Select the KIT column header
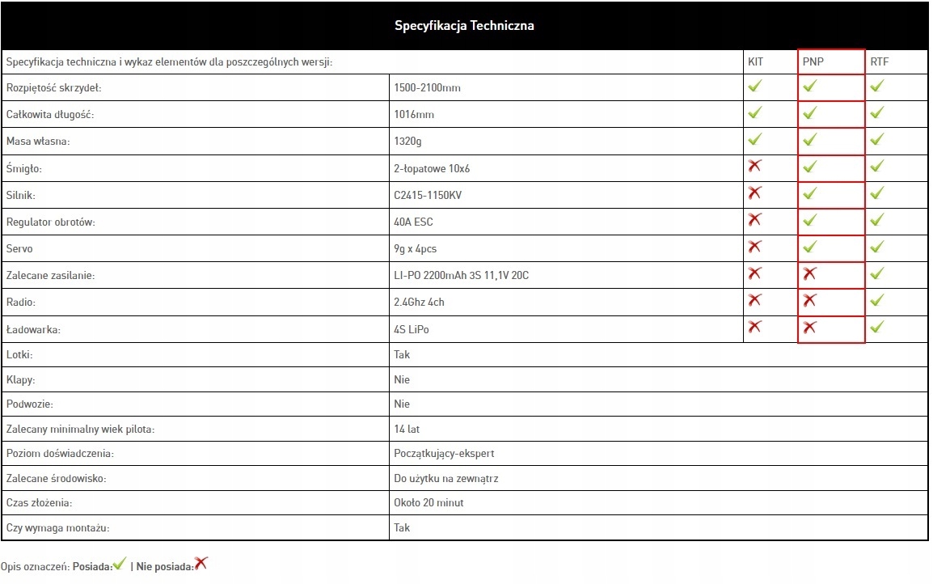 [x=755, y=62]
